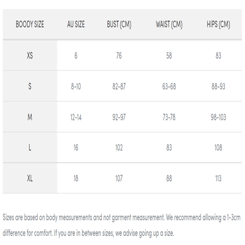Select waist value 58 for XS
This screenshot has width=245, height=245.
coord(169,56)
